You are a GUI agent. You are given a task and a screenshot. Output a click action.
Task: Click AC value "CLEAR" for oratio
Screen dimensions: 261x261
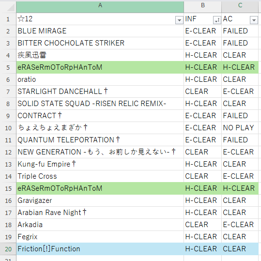click(234, 79)
